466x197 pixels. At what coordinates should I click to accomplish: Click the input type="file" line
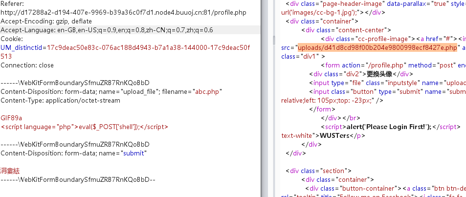coord(388,83)
